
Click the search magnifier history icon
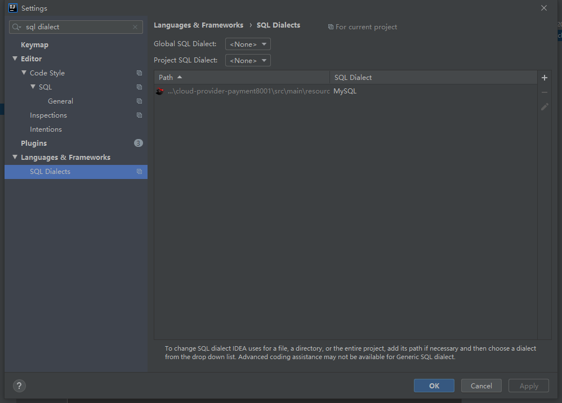pos(16,27)
